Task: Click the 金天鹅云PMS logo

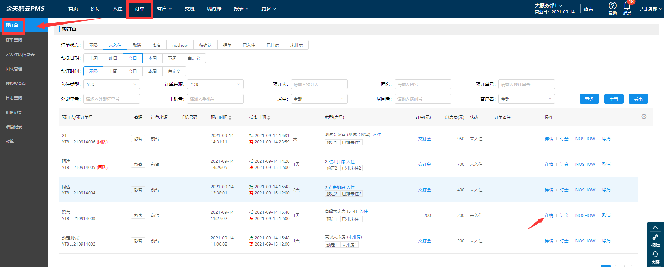Action: tap(25, 9)
